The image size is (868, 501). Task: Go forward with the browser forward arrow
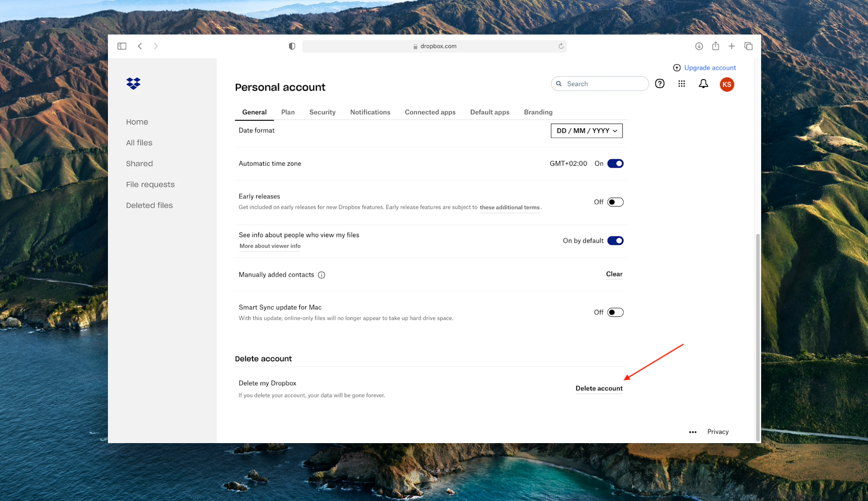tap(156, 46)
